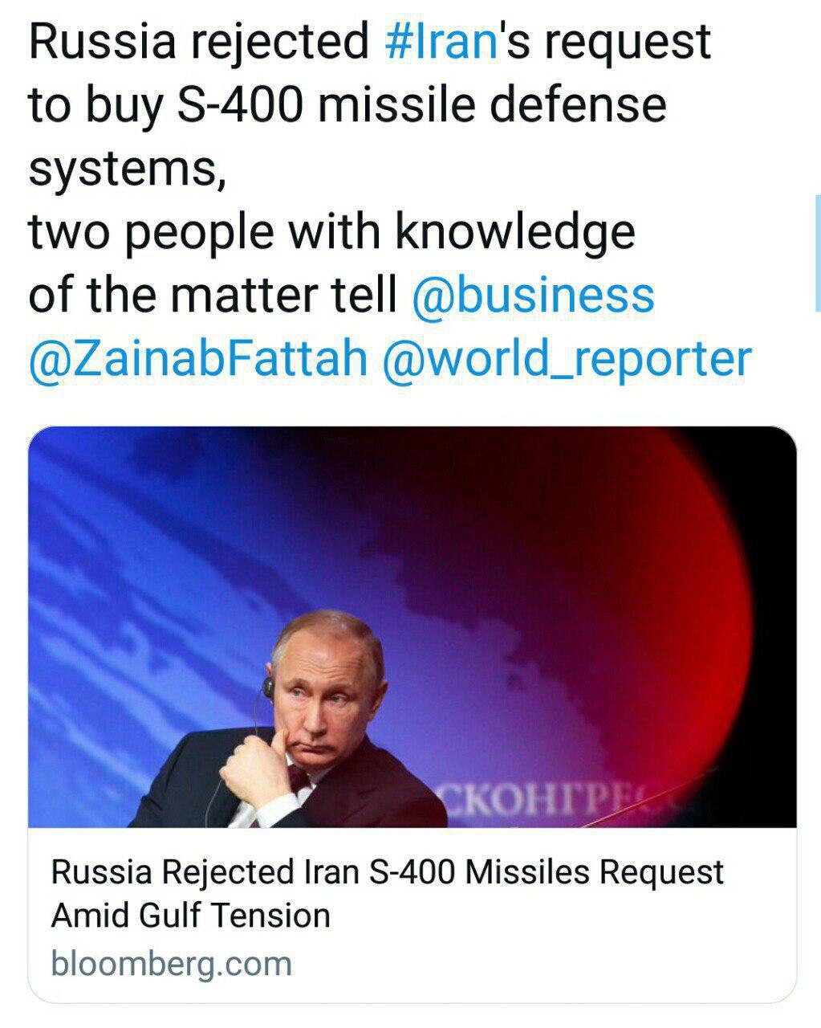The image size is (821, 1028).
Task: Open the #Iran hashtag
Action: tap(441, 42)
